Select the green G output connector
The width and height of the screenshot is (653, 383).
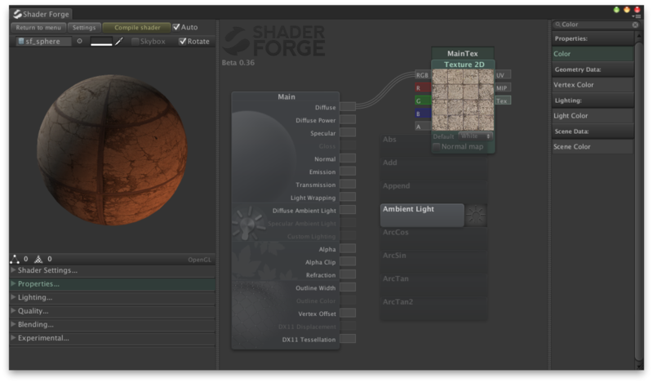(x=422, y=101)
